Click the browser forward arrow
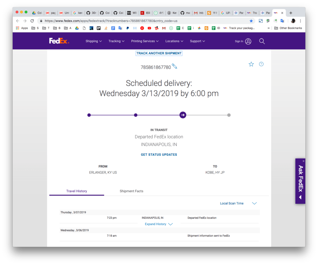318x265 pixels. pos(25,21)
